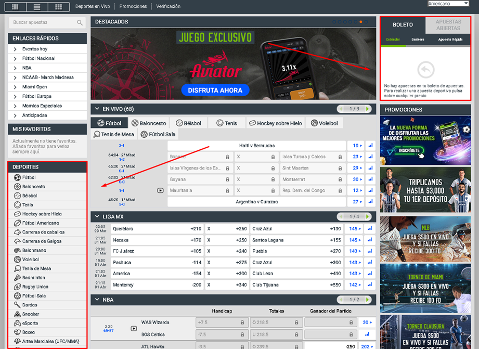Open 27 markets for Argentina v Curazao
This screenshot has width=479, height=349.
pos(356,202)
